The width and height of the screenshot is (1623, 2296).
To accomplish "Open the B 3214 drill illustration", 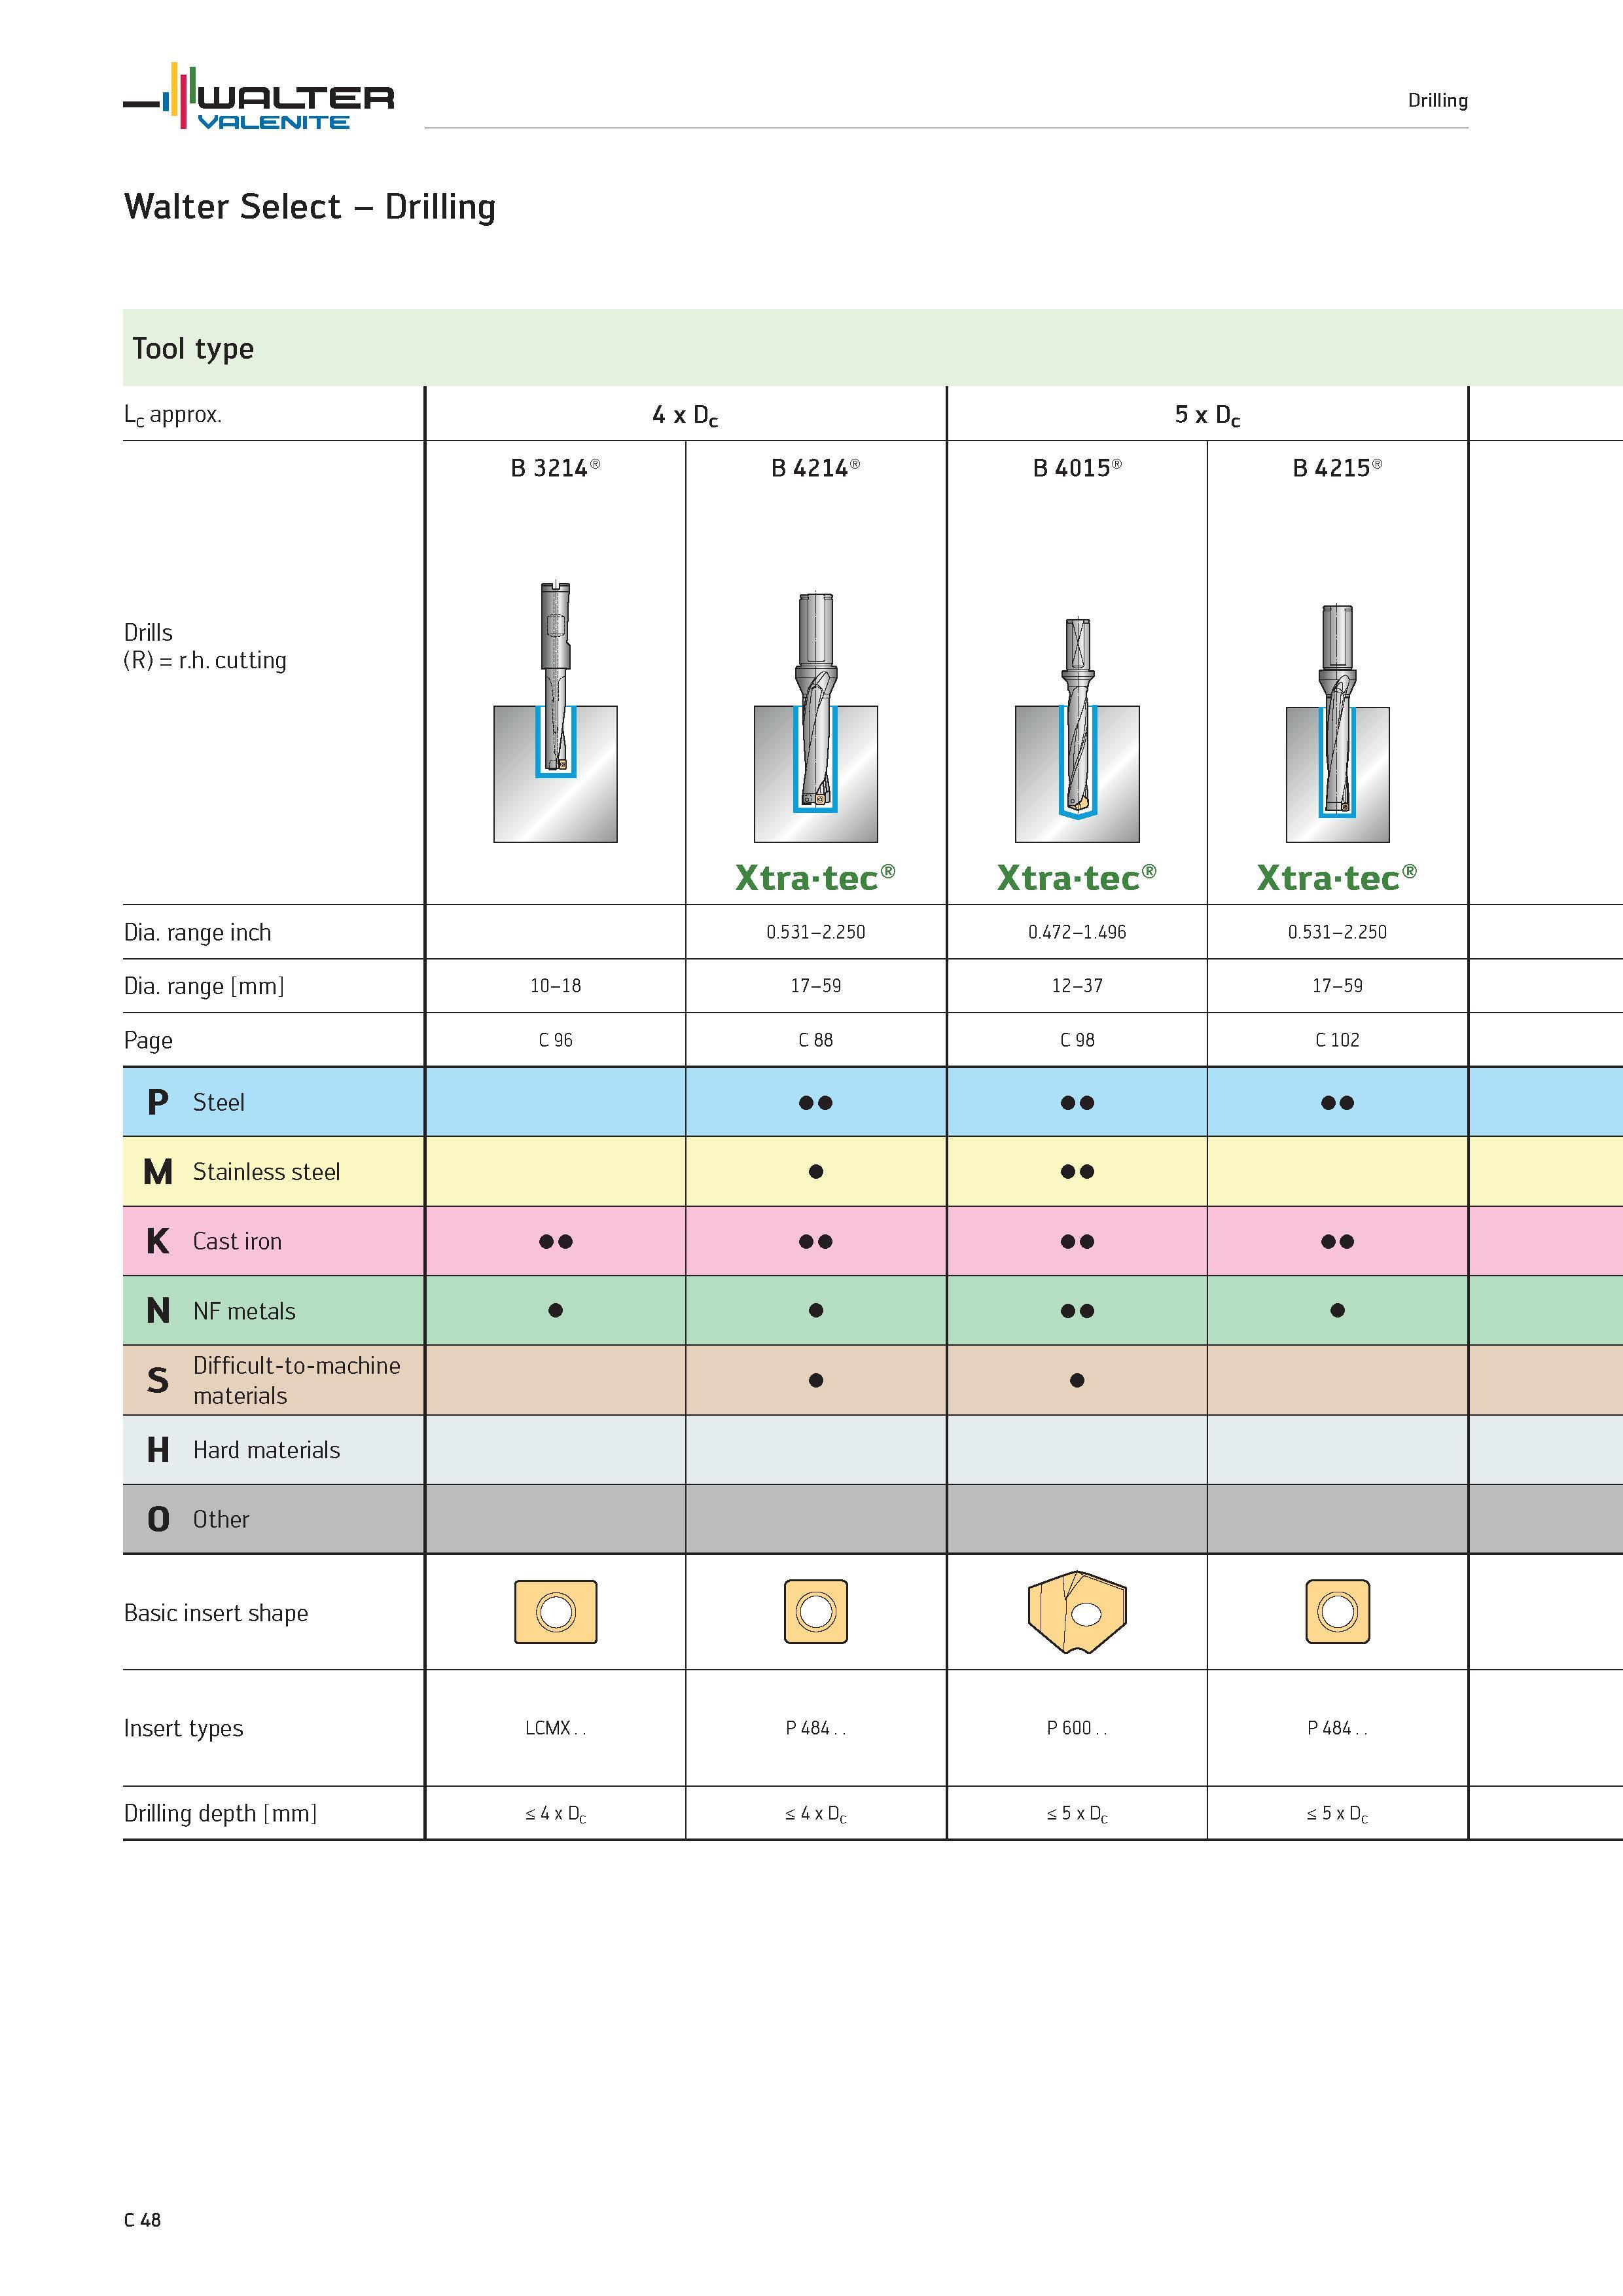I will point(556,711).
